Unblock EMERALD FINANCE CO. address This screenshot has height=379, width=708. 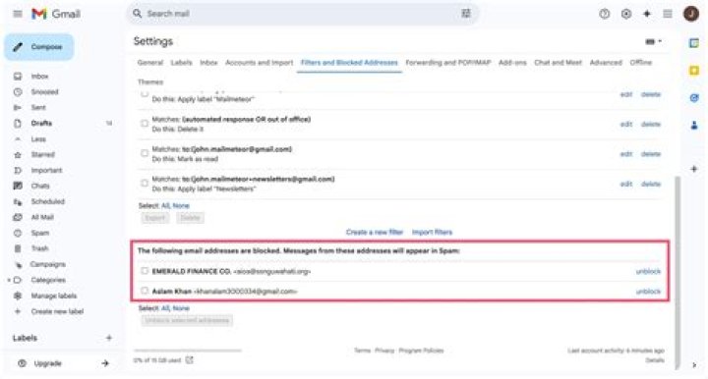pos(648,271)
